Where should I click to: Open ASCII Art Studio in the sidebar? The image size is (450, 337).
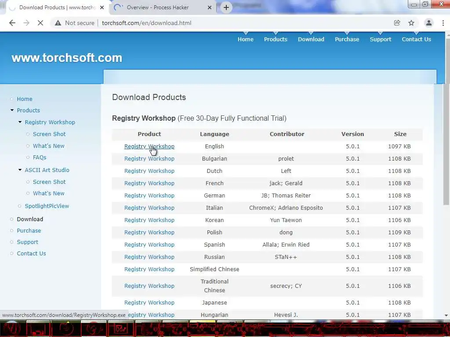point(47,170)
